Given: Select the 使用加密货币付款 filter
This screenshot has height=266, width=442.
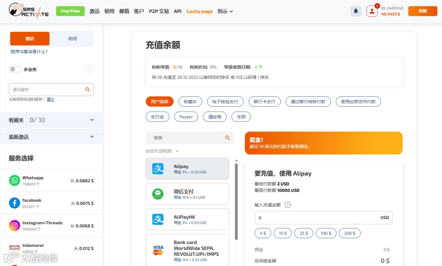Looking at the screenshot, I should (358, 102).
